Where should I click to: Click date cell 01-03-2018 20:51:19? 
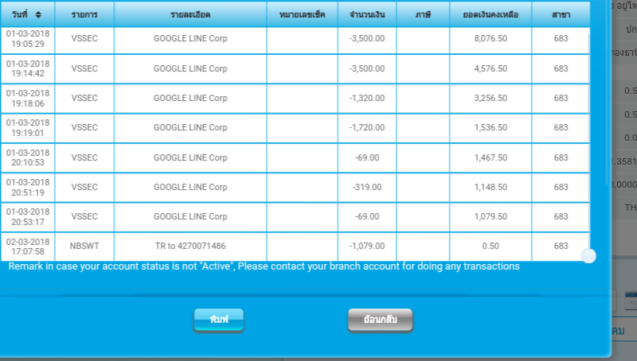(x=28, y=187)
